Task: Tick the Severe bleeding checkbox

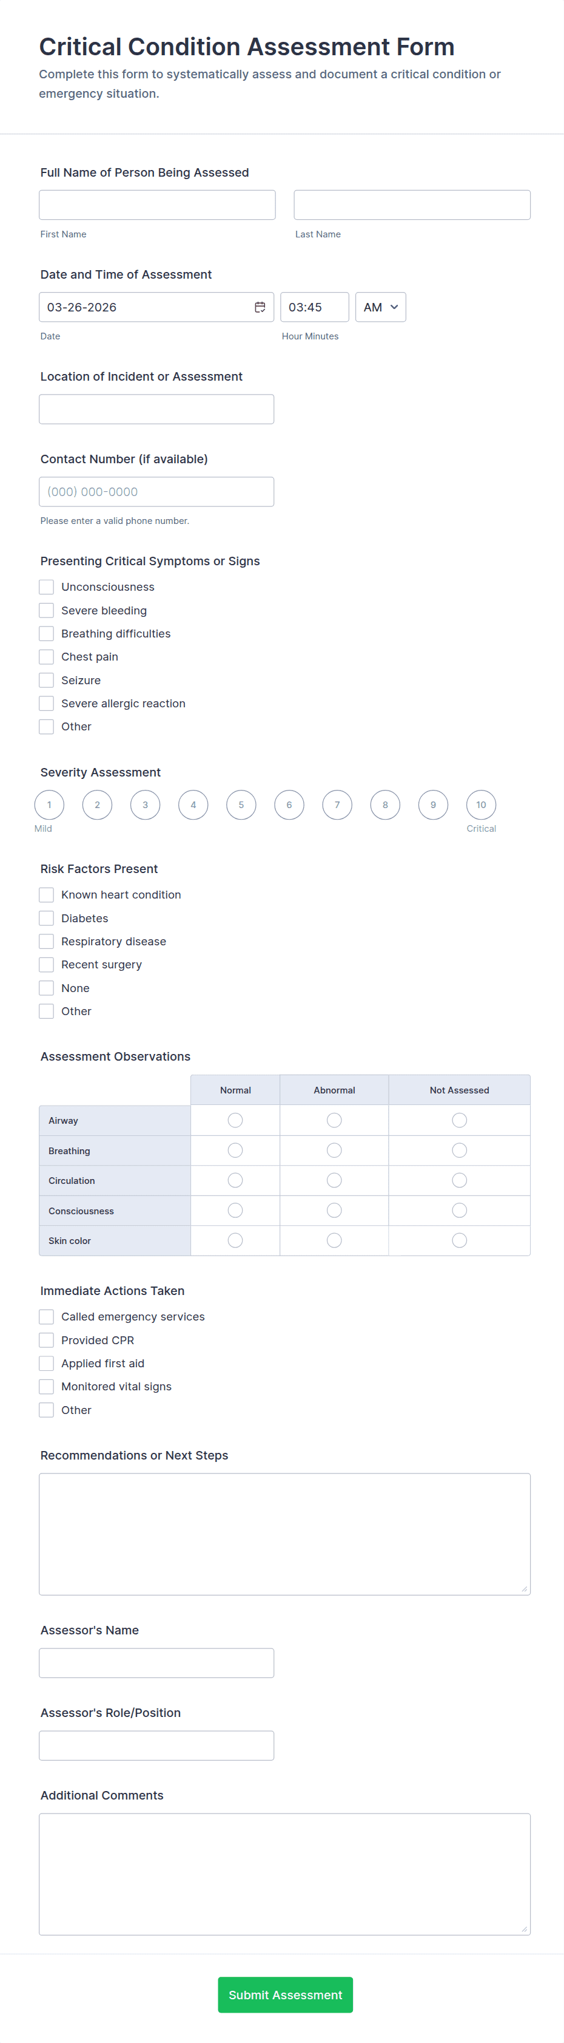Action: pos(47,611)
